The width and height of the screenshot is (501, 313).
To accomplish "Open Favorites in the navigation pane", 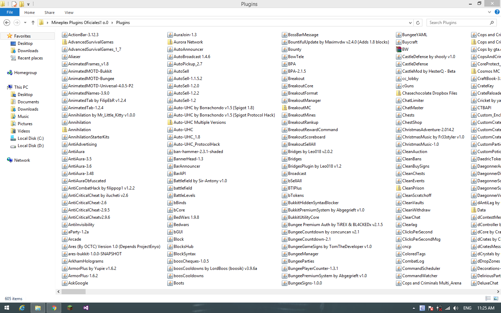I will point(23,36).
